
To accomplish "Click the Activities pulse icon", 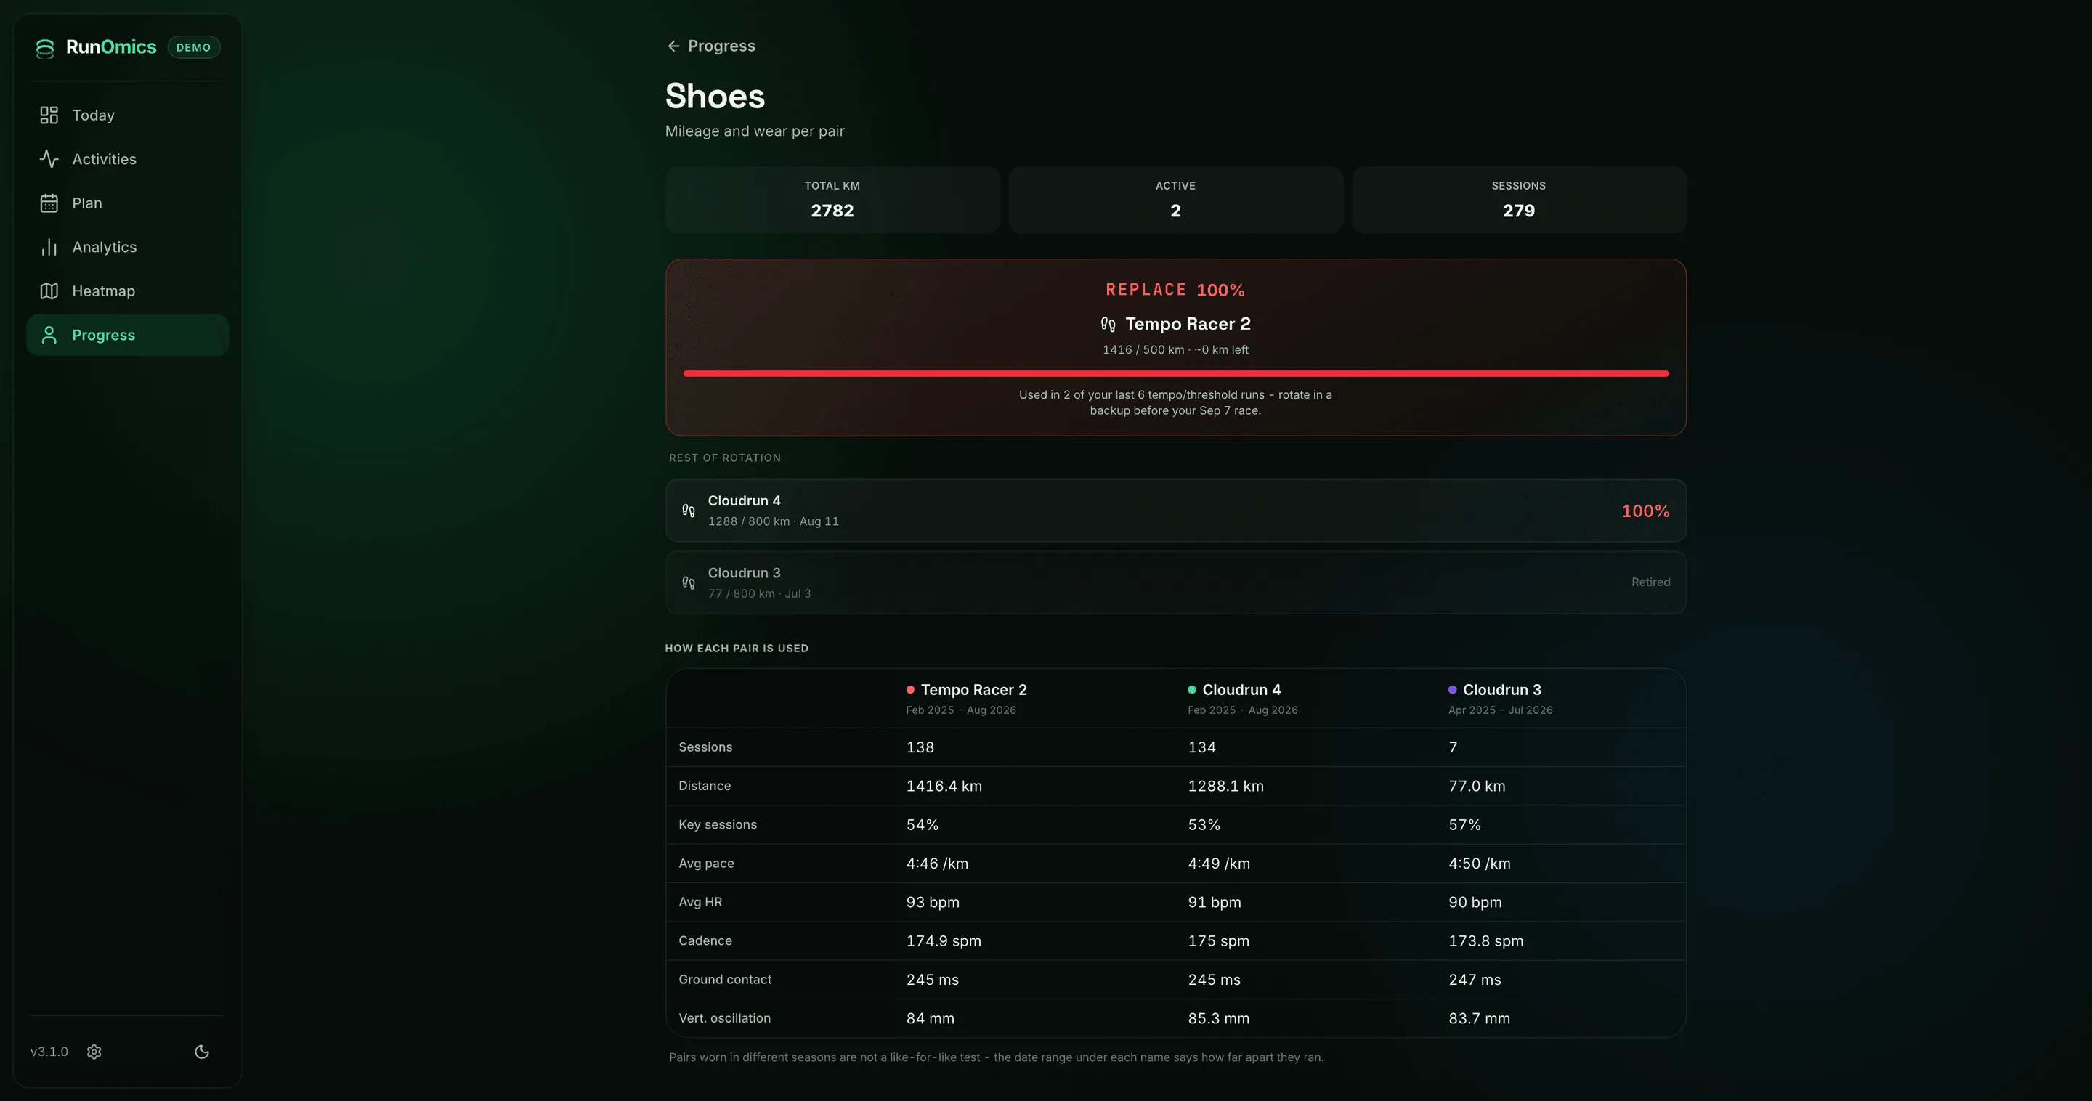I will [x=49, y=159].
